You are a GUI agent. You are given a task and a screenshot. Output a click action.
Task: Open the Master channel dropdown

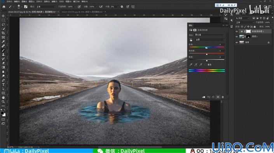[x=210, y=40]
